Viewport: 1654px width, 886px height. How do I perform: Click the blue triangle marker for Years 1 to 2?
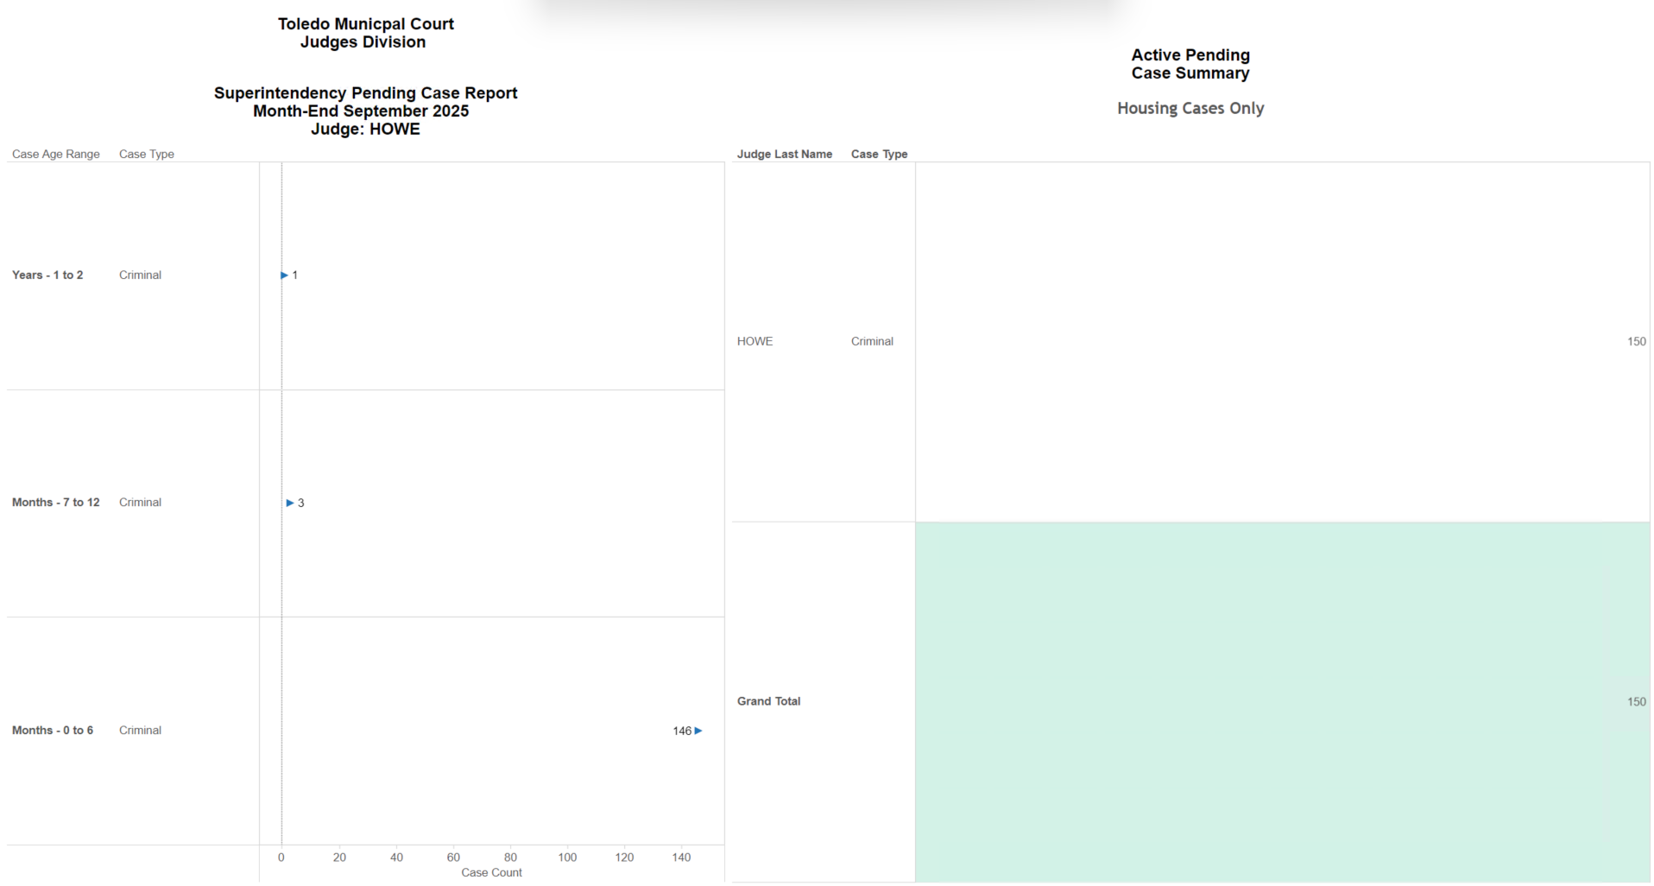[x=284, y=275]
